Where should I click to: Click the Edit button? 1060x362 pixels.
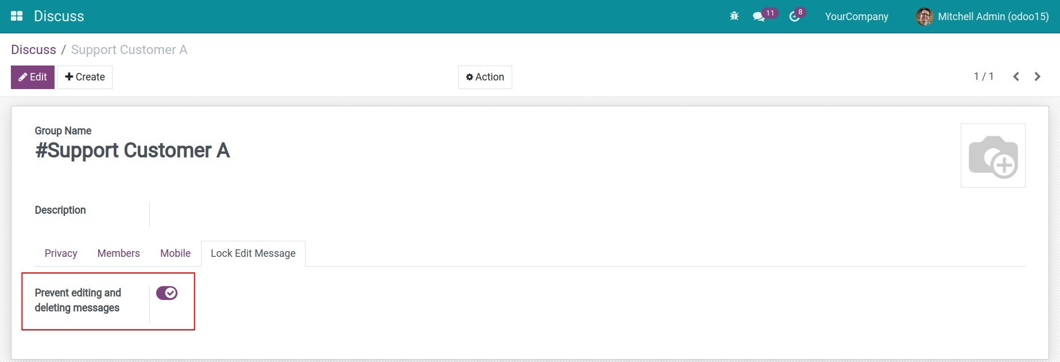33,77
